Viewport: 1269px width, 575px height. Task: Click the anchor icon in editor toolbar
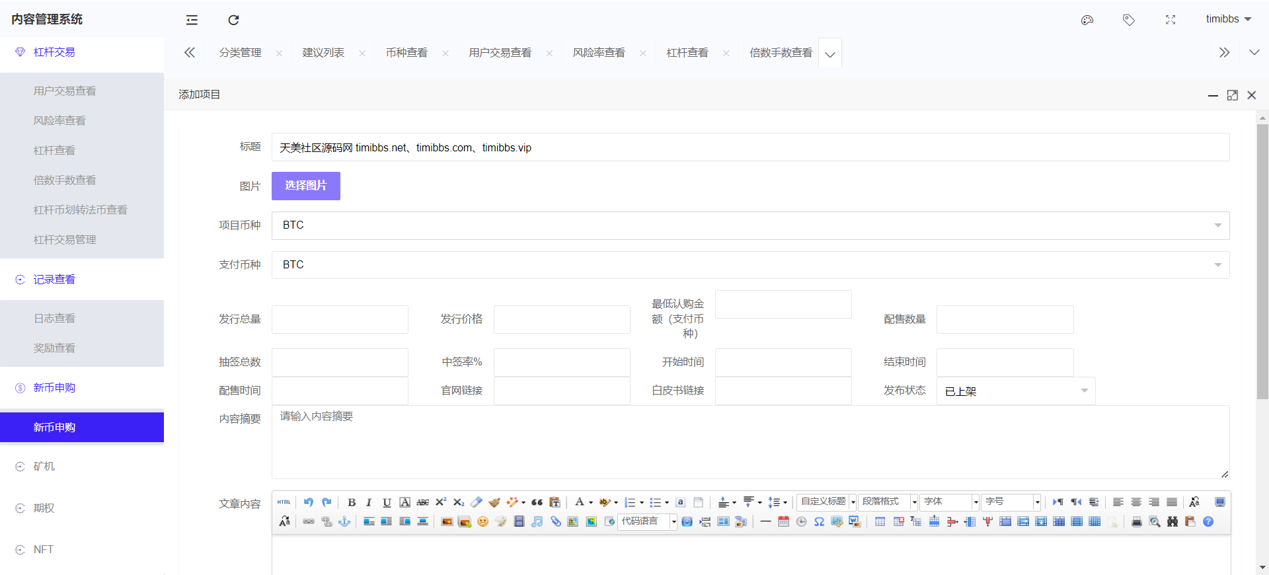point(344,522)
